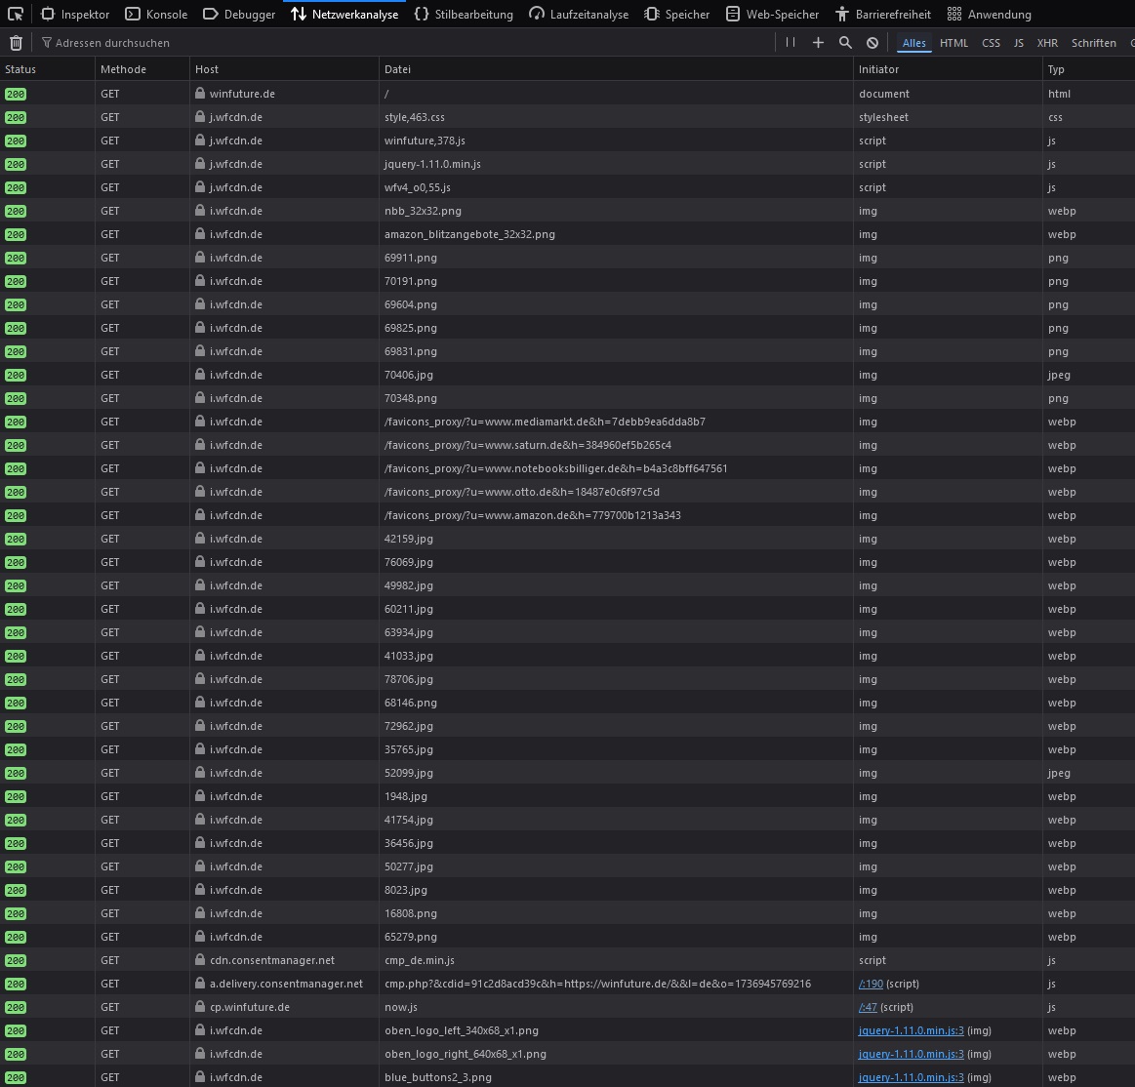Switch to the Anwendung tab
The width and height of the screenshot is (1135, 1087).
[x=989, y=14]
